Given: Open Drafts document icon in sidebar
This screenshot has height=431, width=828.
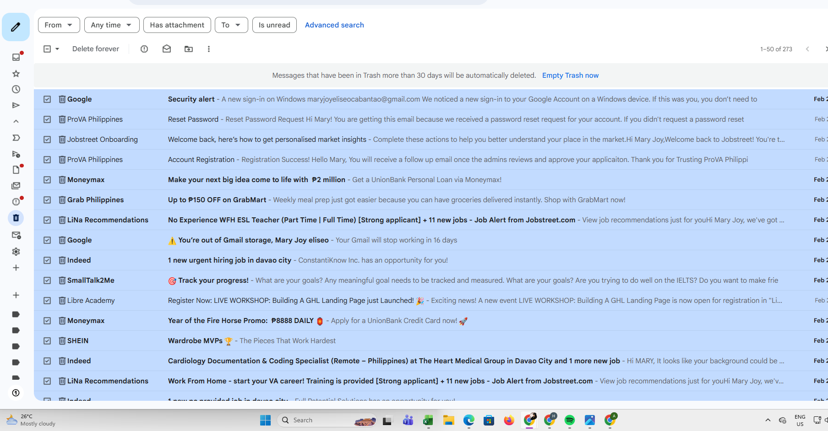Looking at the screenshot, I should (x=16, y=170).
